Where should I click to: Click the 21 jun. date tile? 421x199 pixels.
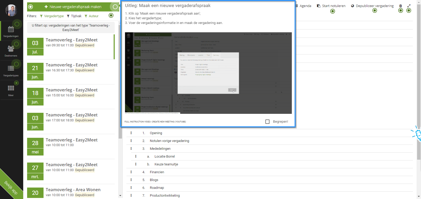click(35, 72)
